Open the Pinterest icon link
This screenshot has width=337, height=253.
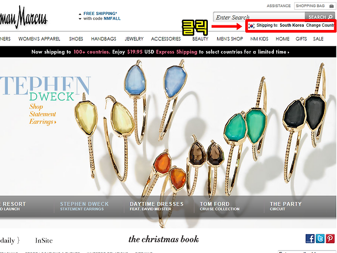pyautogui.click(x=330, y=238)
